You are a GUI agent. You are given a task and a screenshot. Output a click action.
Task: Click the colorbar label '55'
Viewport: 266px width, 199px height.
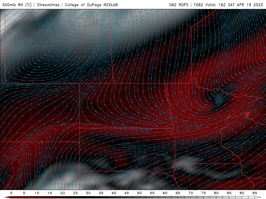click(152, 193)
